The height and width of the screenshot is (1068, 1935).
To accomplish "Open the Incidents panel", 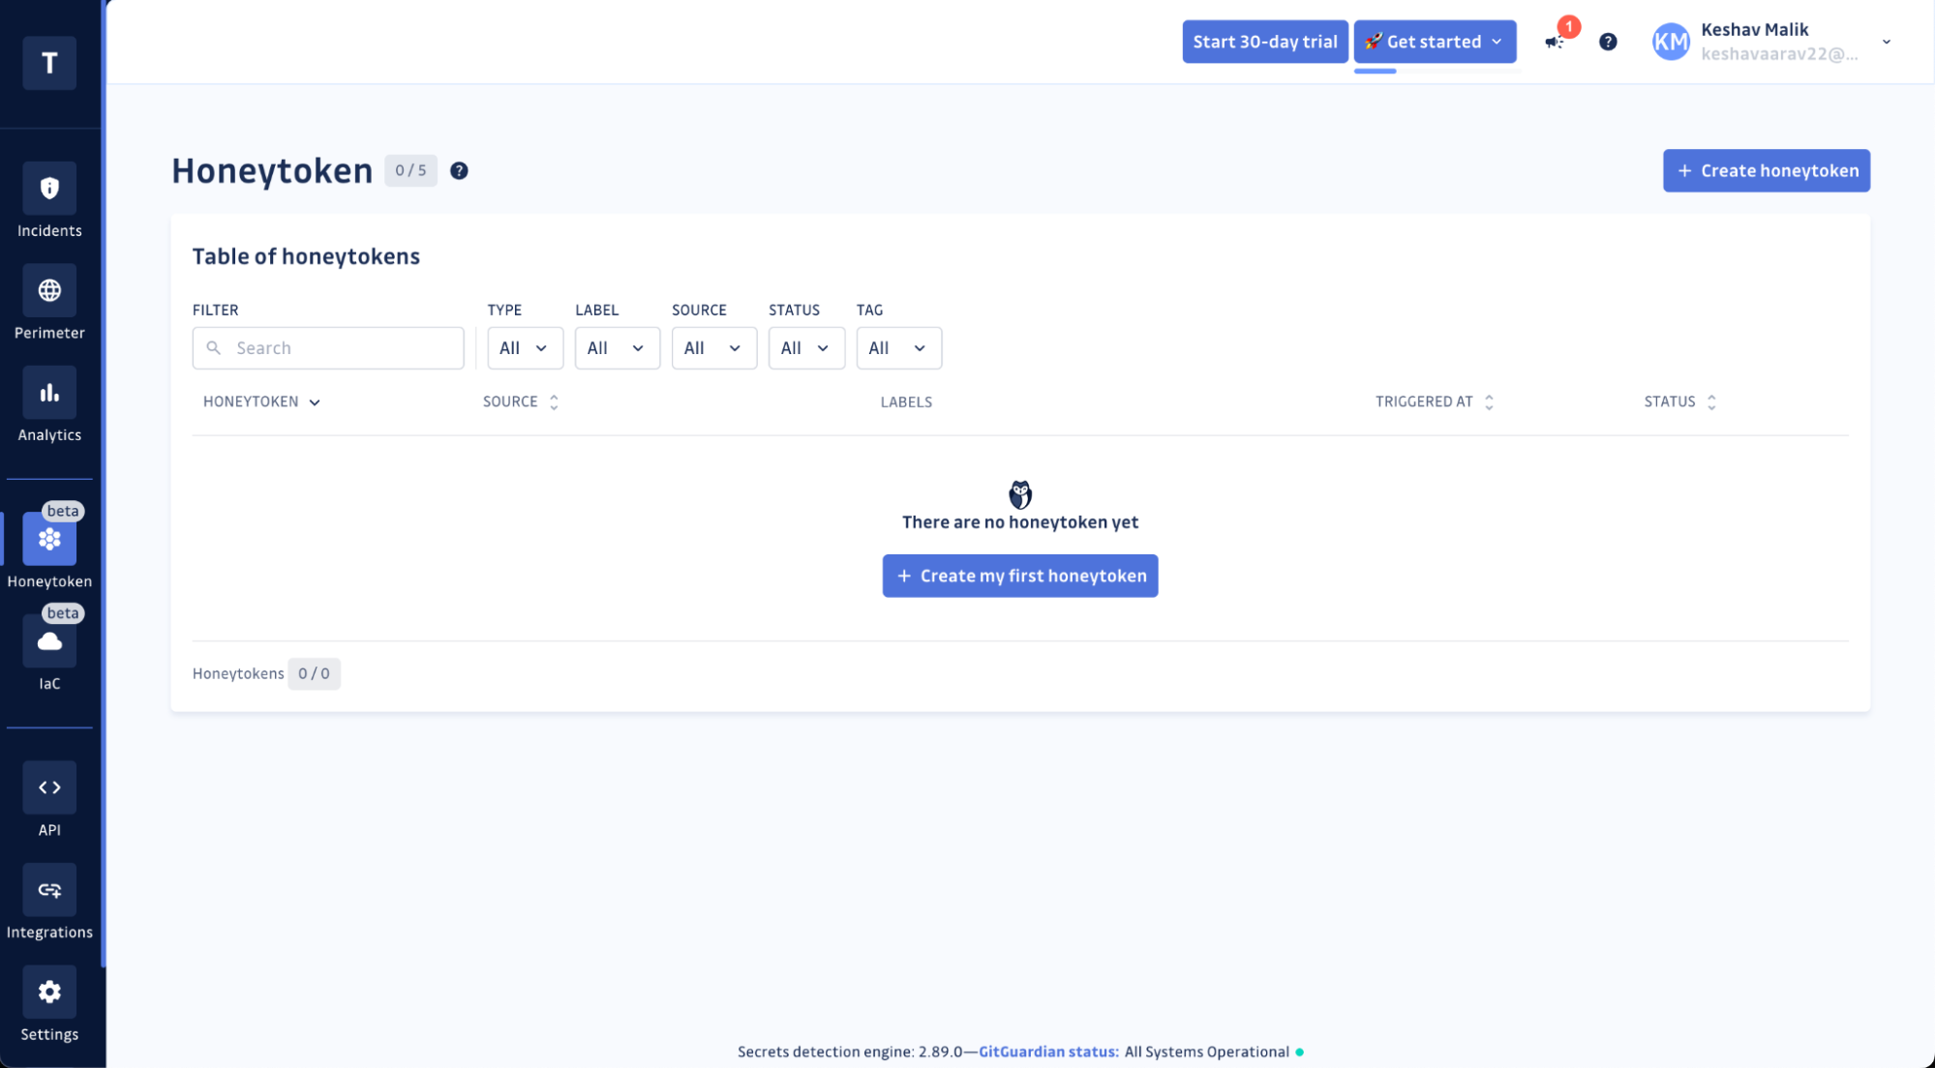I will 48,199.
